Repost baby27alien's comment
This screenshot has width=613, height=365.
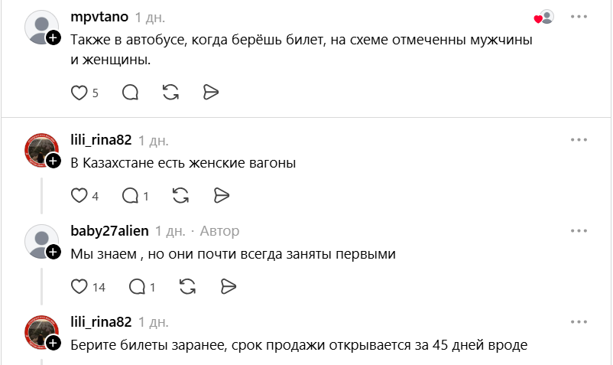(x=188, y=287)
